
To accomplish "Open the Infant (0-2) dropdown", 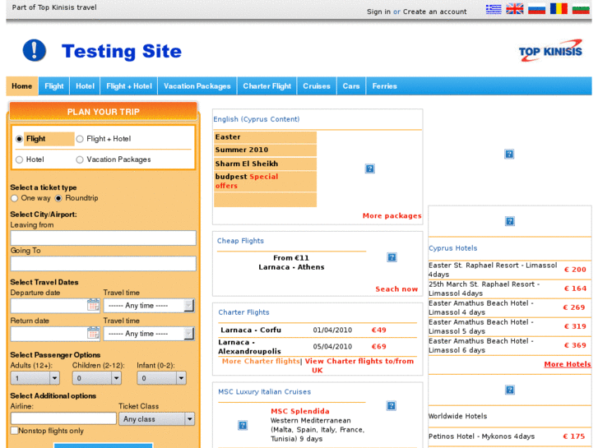I will [x=161, y=378].
